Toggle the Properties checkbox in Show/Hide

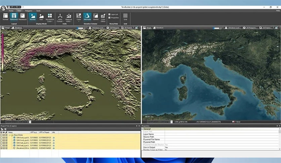click(x=110, y=18)
